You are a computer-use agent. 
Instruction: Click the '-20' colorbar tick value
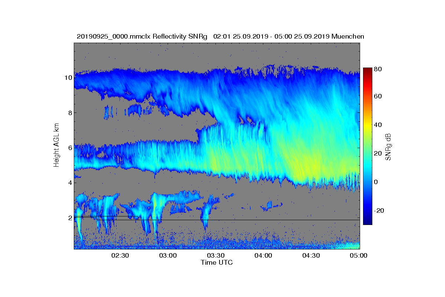[x=379, y=210]
